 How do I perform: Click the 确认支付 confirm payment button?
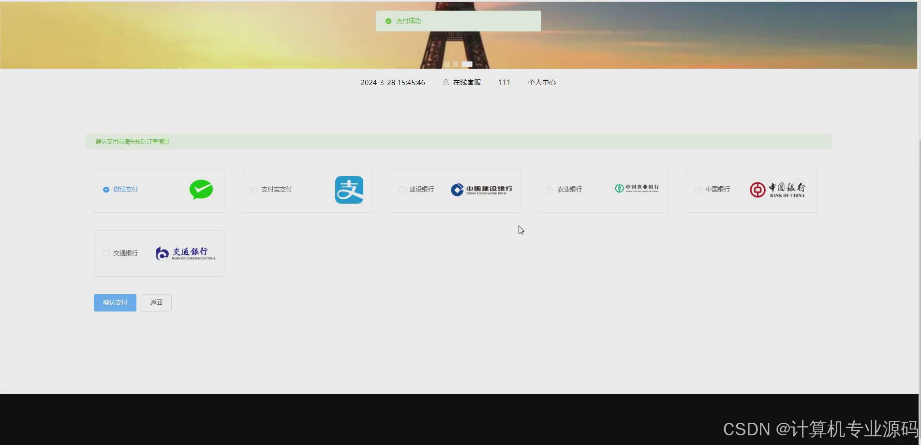115,302
